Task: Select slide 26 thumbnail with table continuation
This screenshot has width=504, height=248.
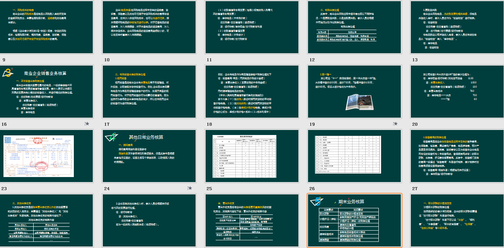Action: coord(354,156)
